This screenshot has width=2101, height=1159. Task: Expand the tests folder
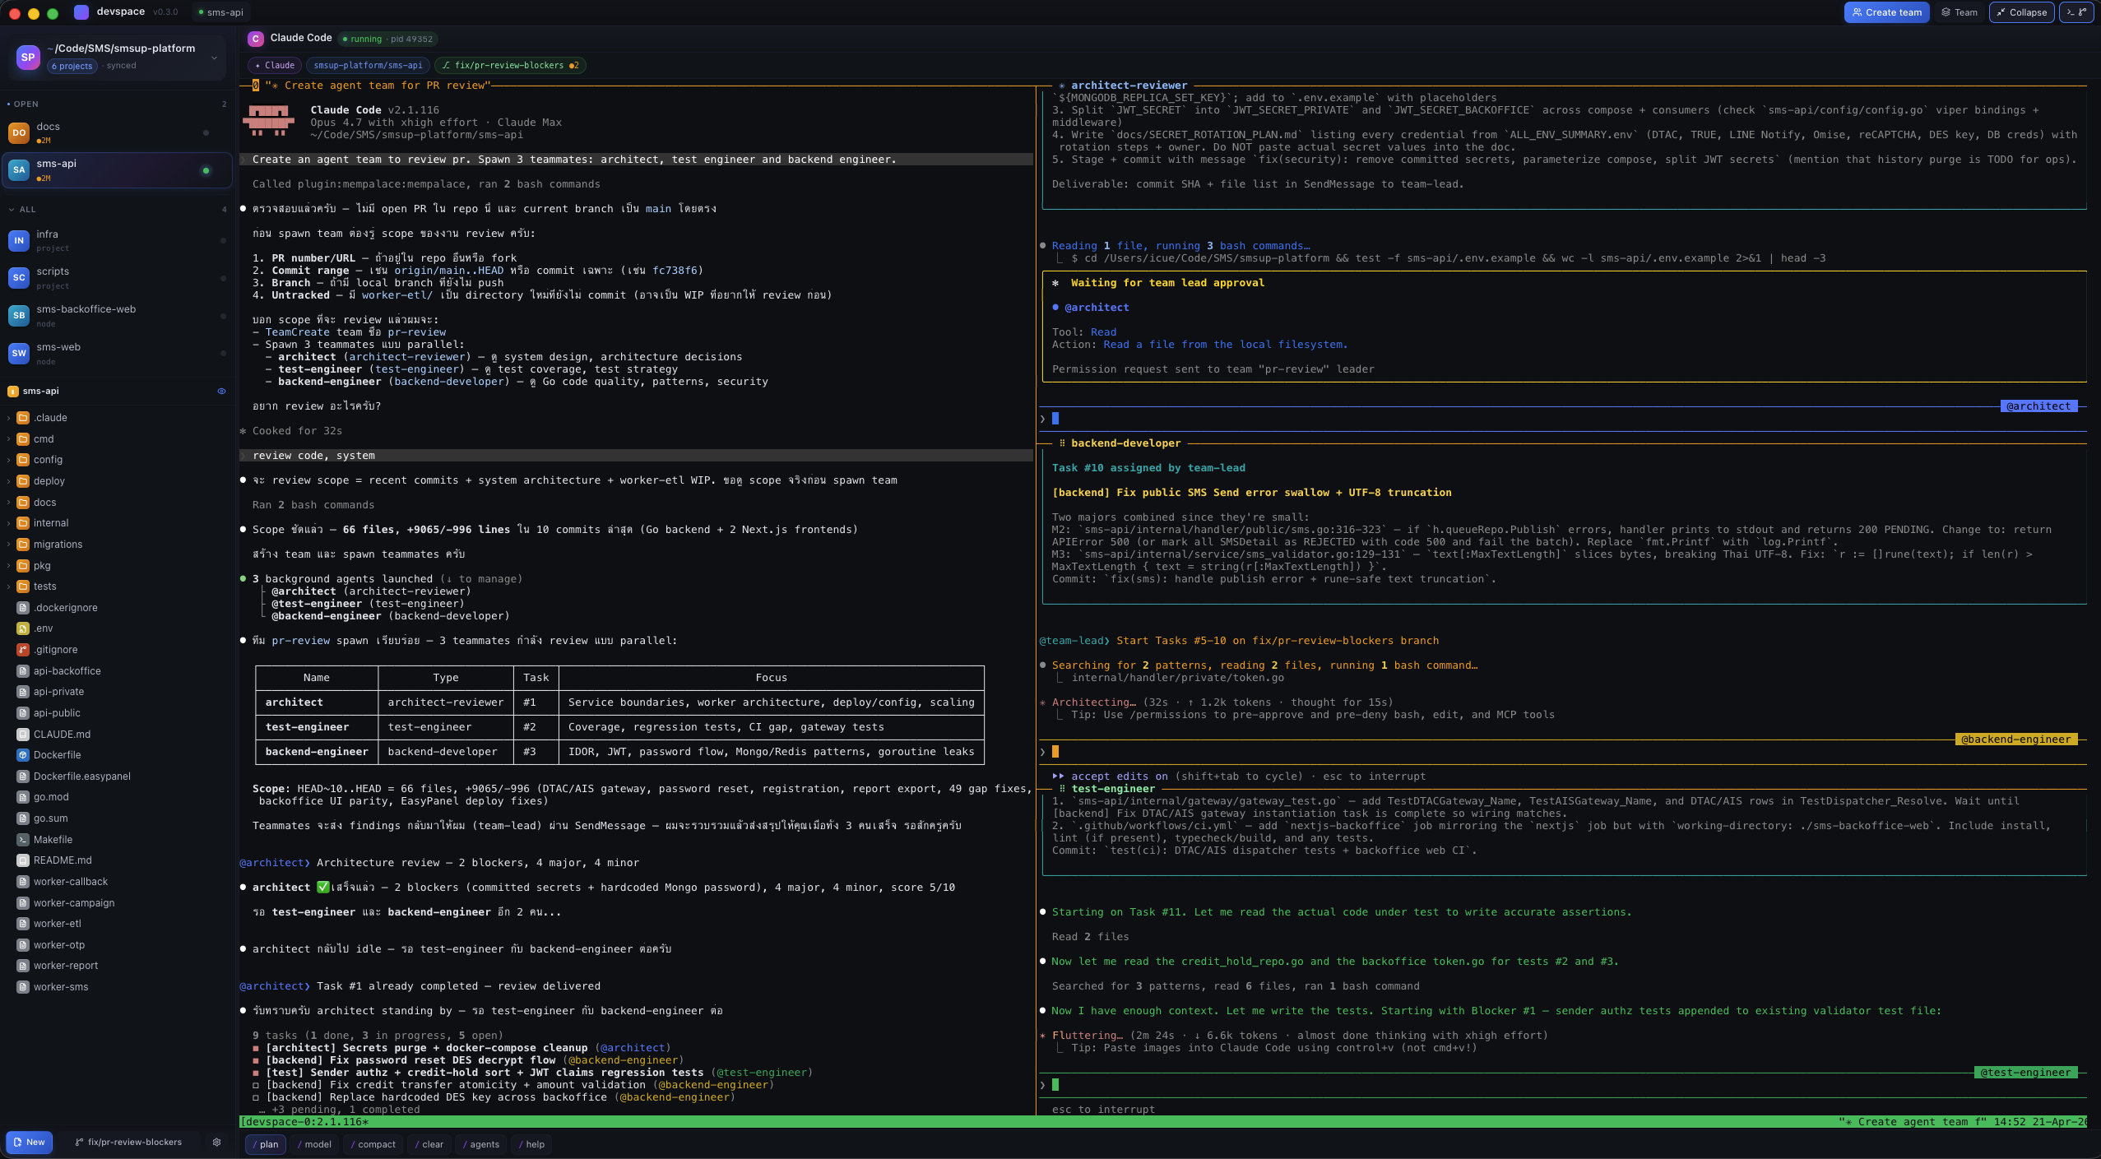click(8, 586)
